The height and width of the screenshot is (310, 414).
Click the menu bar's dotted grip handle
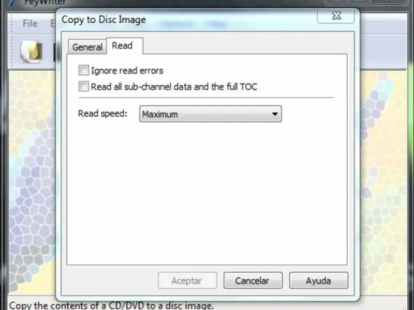coord(11,23)
